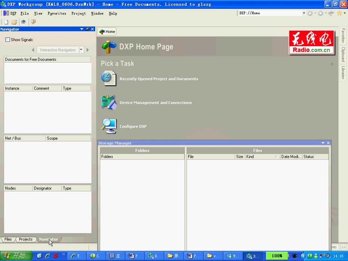
Task: Switch to the Projects panel tab
Action: pyautogui.click(x=26, y=239)
